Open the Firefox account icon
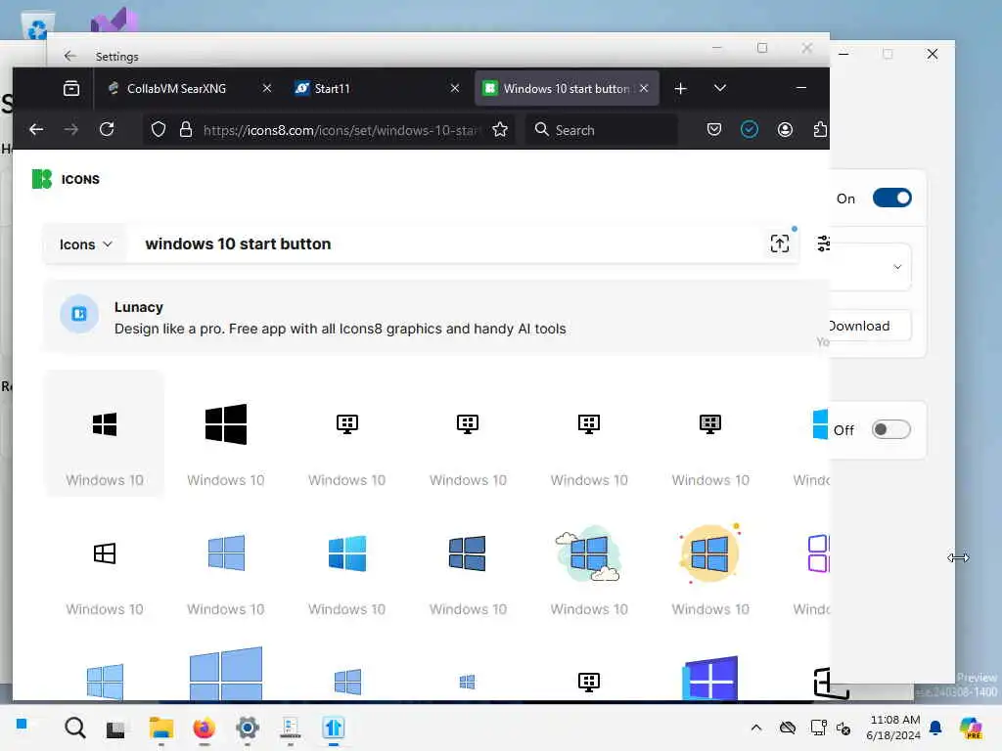The width and height of the screenshot is (1002, 751). click(785, 130)
